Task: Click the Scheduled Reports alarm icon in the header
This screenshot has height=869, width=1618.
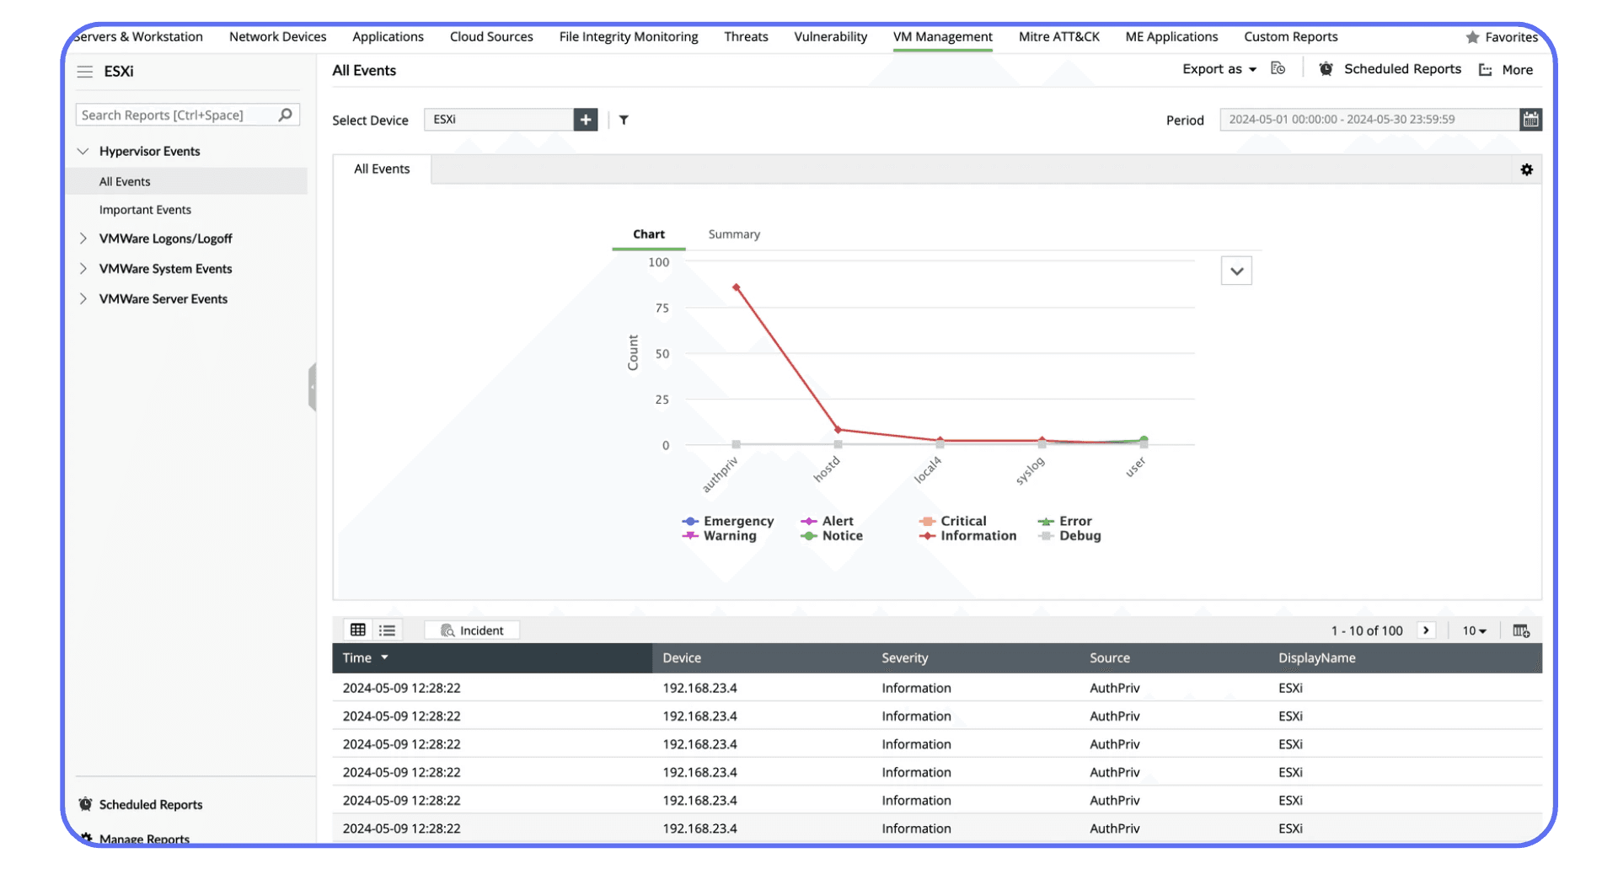Action: click(x=1326, y=69)
